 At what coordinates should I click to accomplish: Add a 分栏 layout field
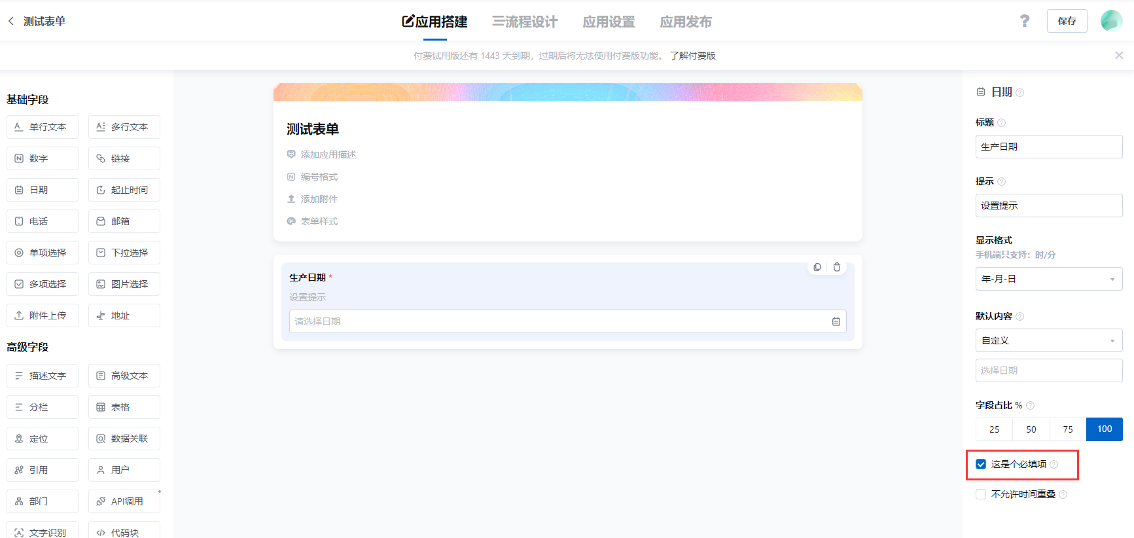pos(43,407)
